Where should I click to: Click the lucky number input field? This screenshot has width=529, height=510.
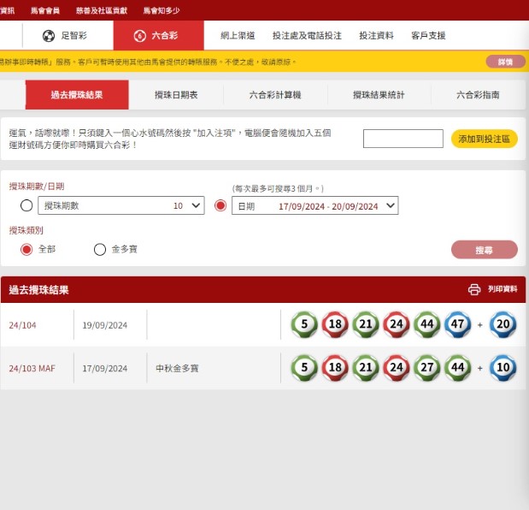coord(403,139)
